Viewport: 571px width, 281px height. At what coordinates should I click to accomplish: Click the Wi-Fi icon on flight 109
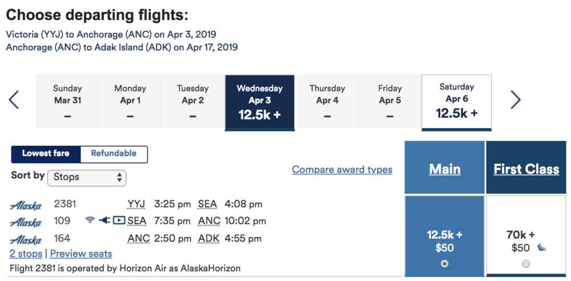(x=90, y=220)
